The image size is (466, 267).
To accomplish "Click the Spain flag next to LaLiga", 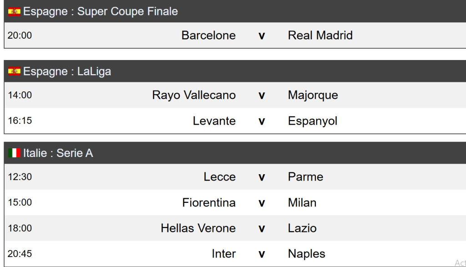I will [x=14, y=71].
